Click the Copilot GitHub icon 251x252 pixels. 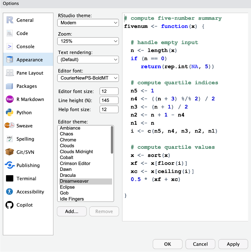[x=9, y=205]
